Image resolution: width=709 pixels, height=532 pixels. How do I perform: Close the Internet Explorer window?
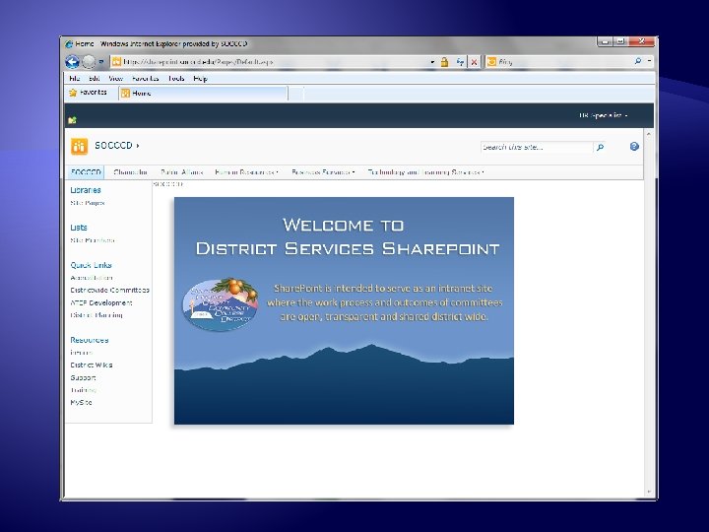coord(642,41)
